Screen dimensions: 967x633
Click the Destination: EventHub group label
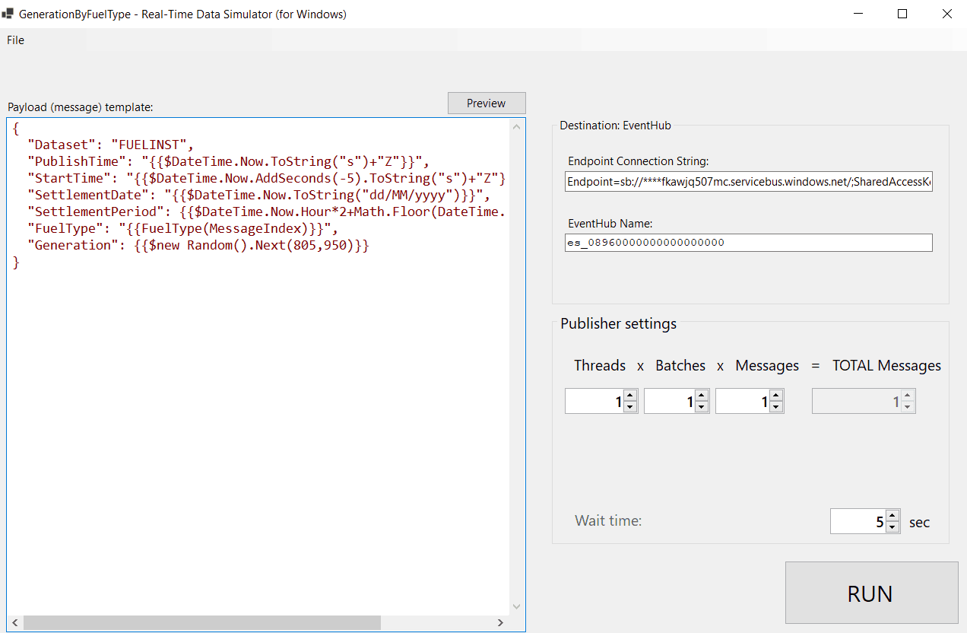point(616,126)
